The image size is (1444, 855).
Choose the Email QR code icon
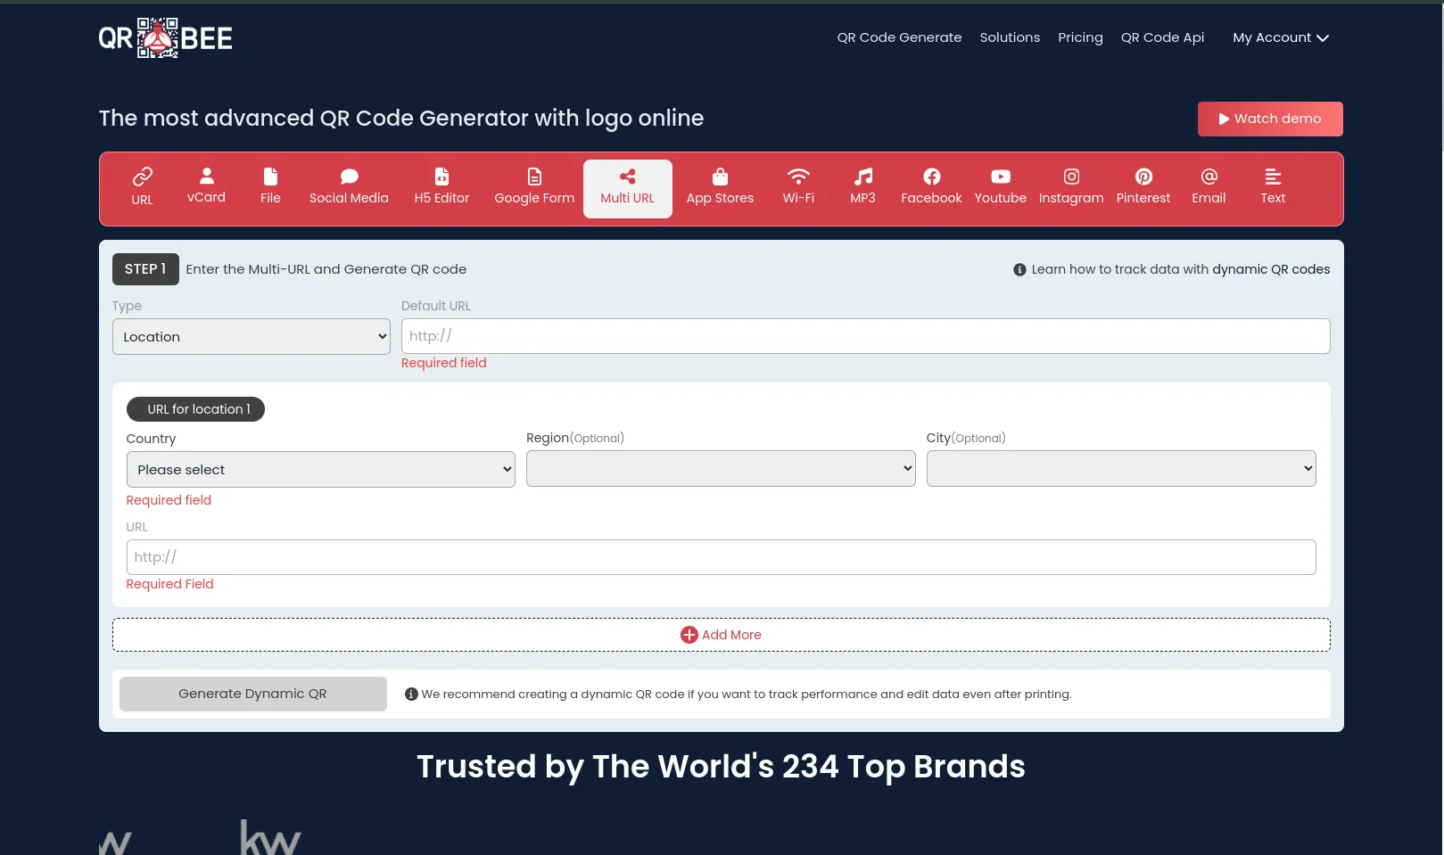1209,177
